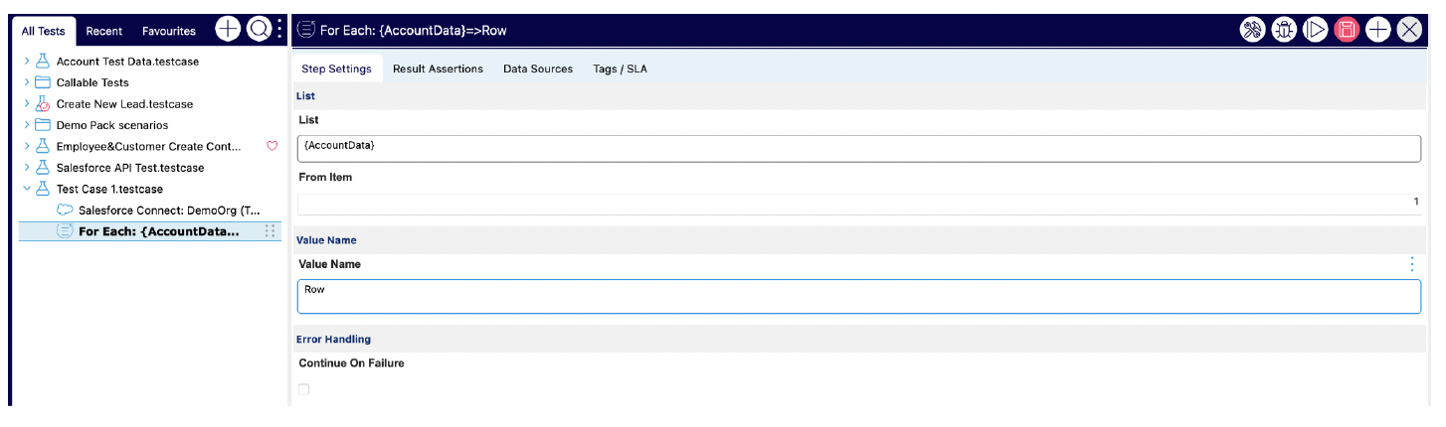Select Test Case 1.testcase
Image resolution: width=1446 pixels, height=427 pixels.
pyautogui.click(x=109, y=189)
